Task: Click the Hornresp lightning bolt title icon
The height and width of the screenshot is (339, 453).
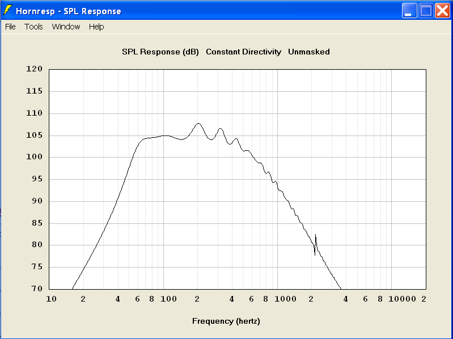Action: (7, 10)
